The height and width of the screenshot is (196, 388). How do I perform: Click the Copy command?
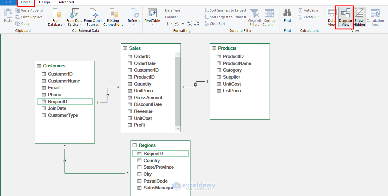coord(23,24)
